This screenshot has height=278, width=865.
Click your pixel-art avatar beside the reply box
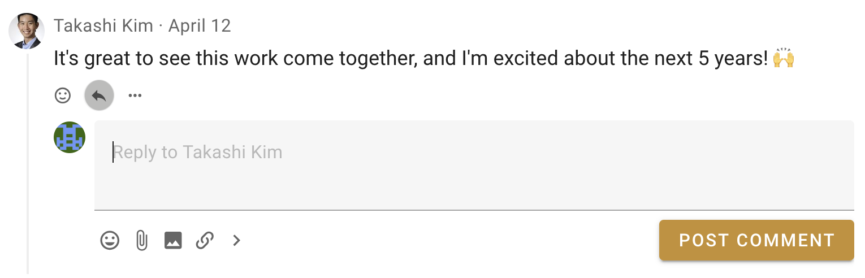(70, 137)
